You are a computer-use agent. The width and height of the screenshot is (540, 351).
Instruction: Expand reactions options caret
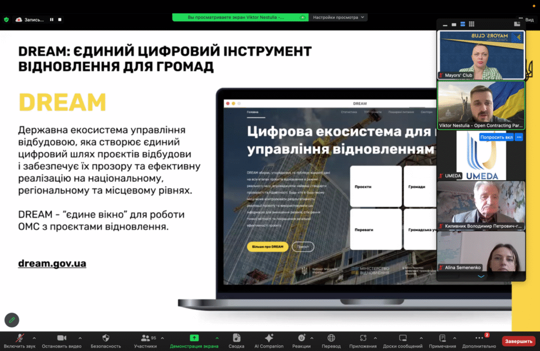pyautogui.click(x=312, y=338)
